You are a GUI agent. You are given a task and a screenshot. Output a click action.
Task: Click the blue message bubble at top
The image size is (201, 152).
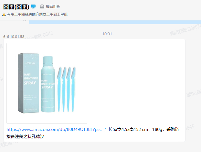(115, 22)
